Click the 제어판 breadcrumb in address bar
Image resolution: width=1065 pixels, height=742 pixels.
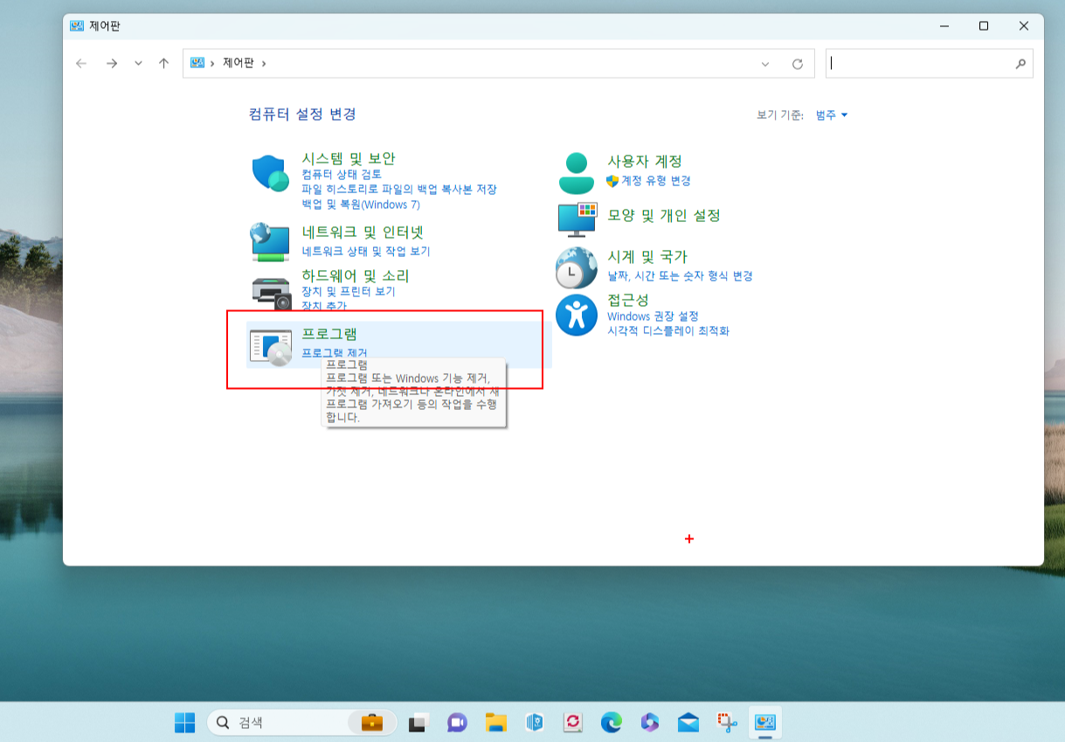[x=239, y=64]
